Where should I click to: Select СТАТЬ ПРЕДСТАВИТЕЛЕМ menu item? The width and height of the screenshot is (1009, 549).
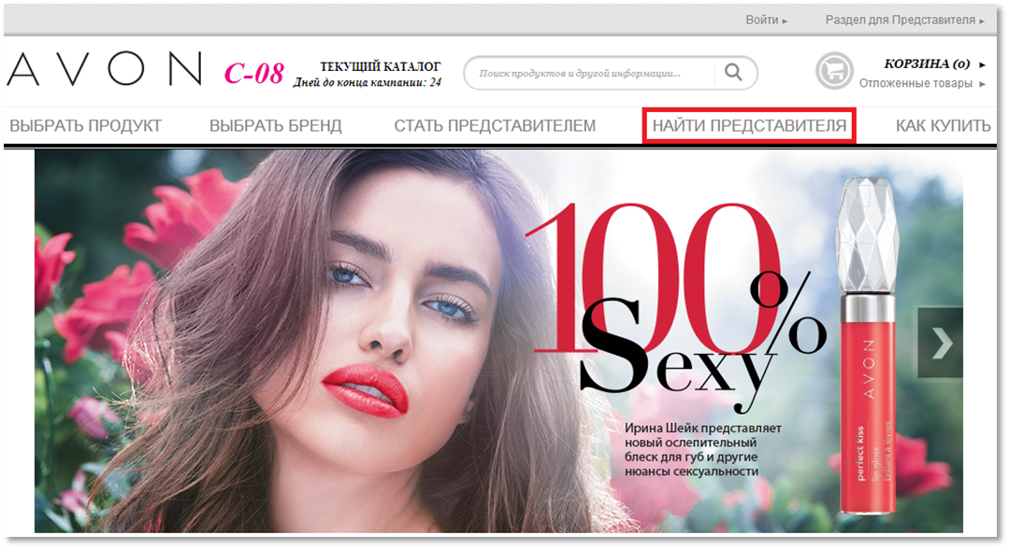tap(495, 125)
